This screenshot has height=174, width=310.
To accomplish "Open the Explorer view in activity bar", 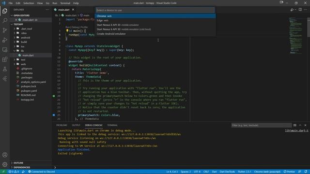I will (x=5, y=11).
